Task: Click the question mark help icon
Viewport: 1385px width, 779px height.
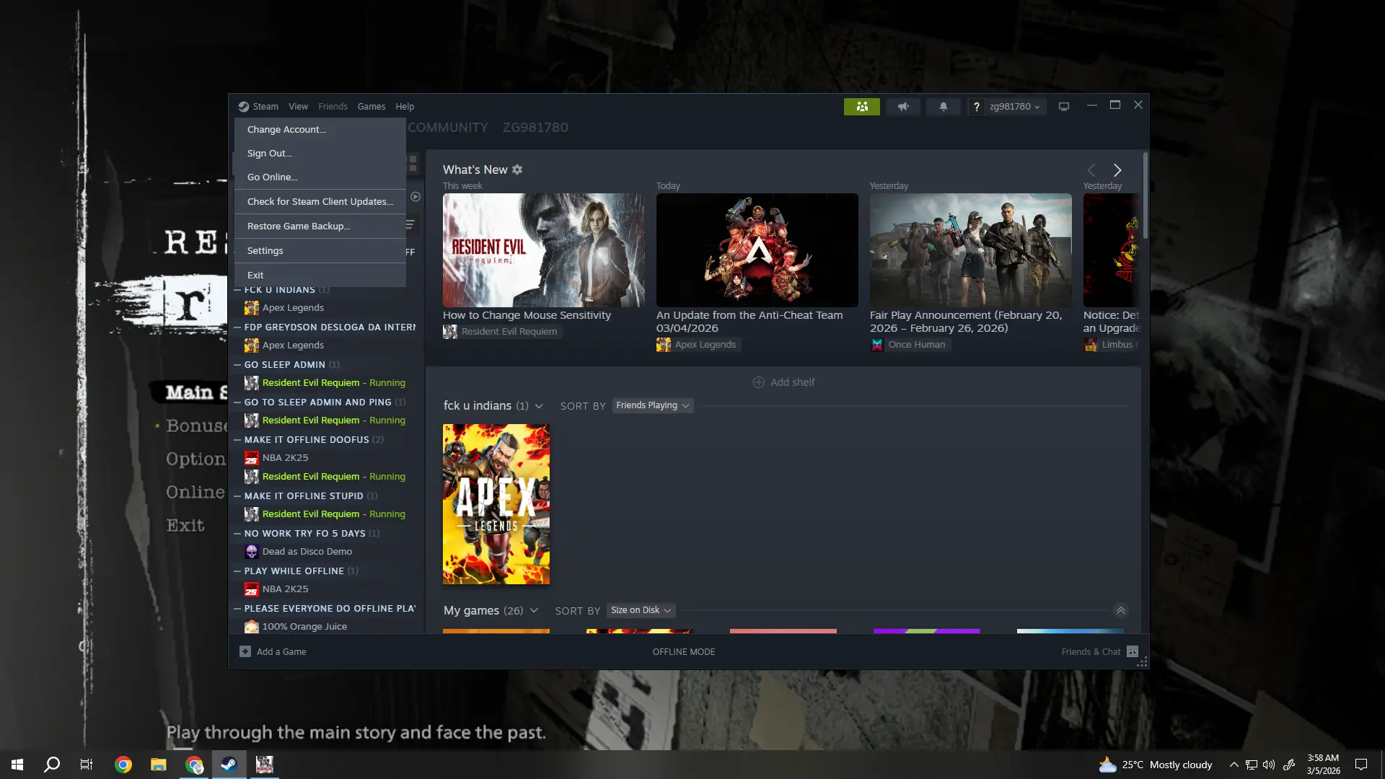Action: pyautogui.click(x=976, y=107)
